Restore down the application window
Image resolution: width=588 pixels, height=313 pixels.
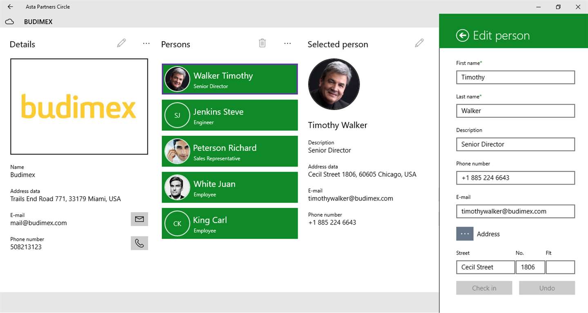[558, 7]
